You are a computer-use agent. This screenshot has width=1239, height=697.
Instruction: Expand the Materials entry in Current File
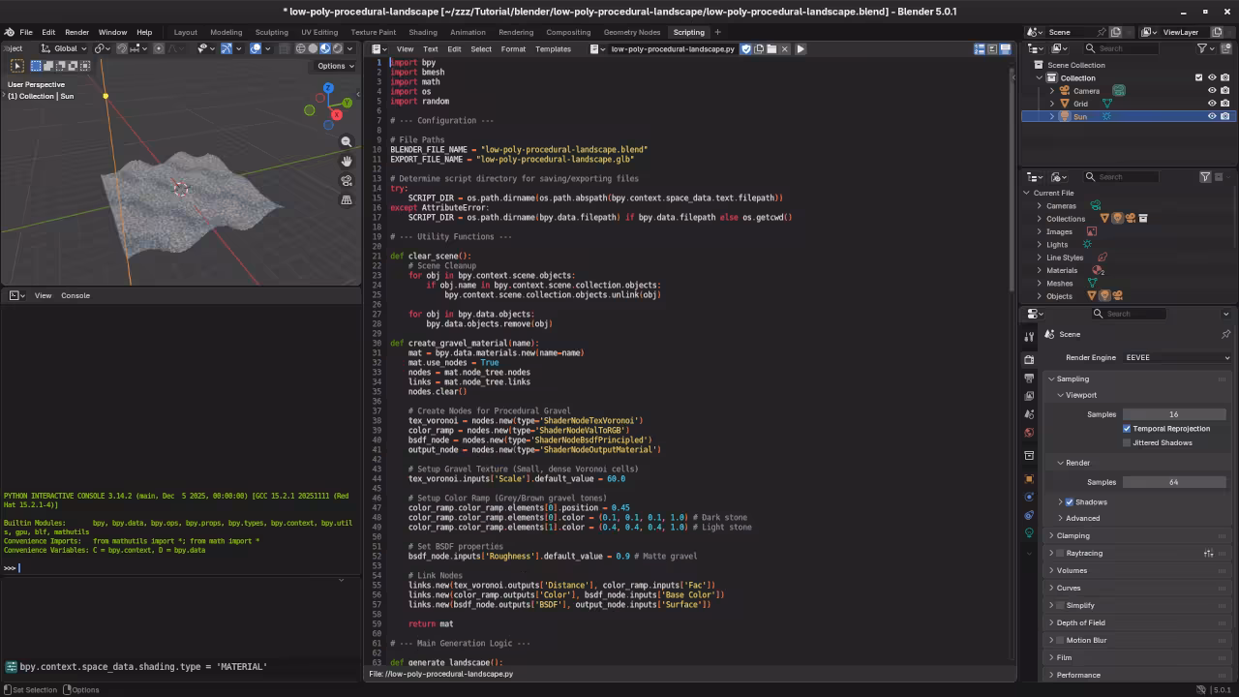click(x=1040, y=271)
